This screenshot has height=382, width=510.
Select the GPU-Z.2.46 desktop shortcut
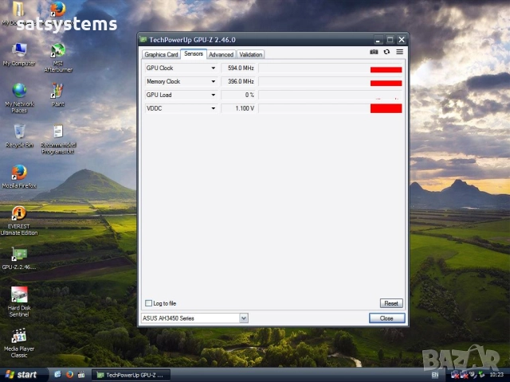(19, 259)
